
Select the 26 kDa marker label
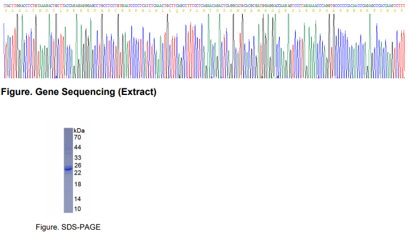click(78, 166)
